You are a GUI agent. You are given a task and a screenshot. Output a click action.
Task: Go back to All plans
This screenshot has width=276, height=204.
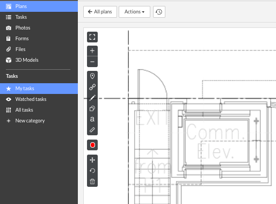(x=100, y=12)
